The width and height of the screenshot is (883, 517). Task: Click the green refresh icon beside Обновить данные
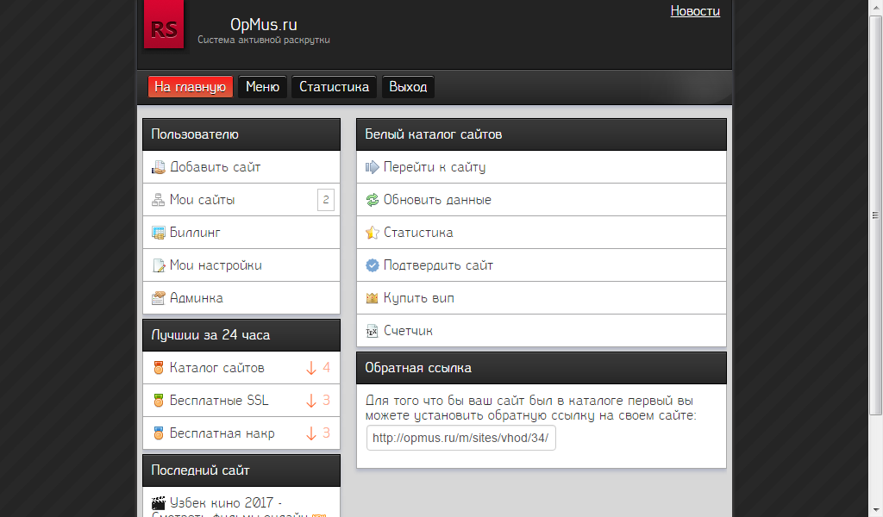373,200
